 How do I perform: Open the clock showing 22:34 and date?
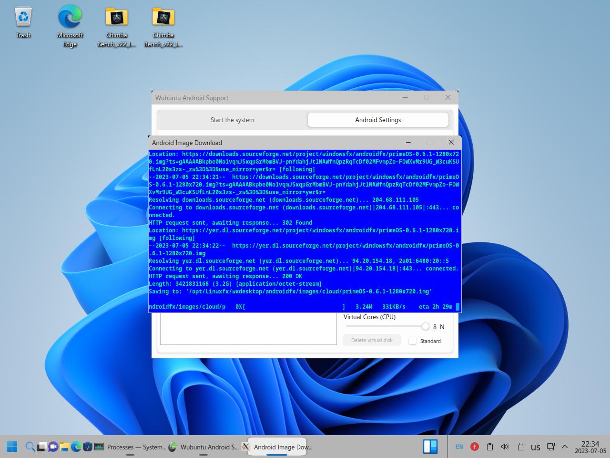coord(590,447)
